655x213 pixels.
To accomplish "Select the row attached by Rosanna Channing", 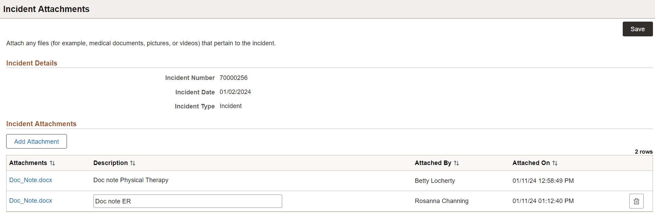I will 441,201.
